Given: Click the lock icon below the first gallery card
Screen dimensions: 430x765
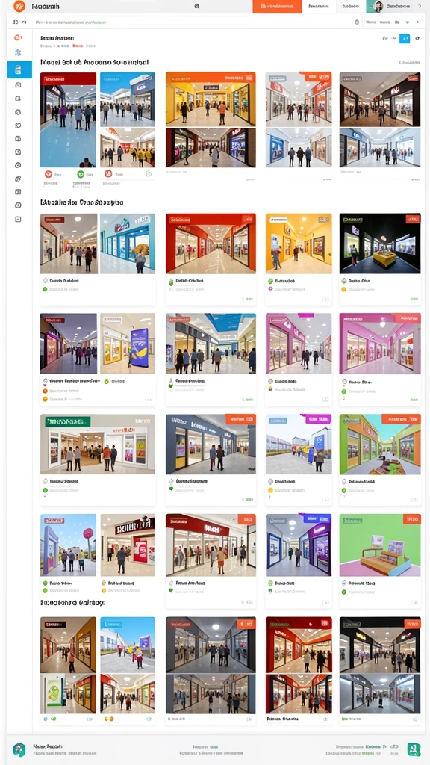Looking at the screenshot, I should (149, 173).
